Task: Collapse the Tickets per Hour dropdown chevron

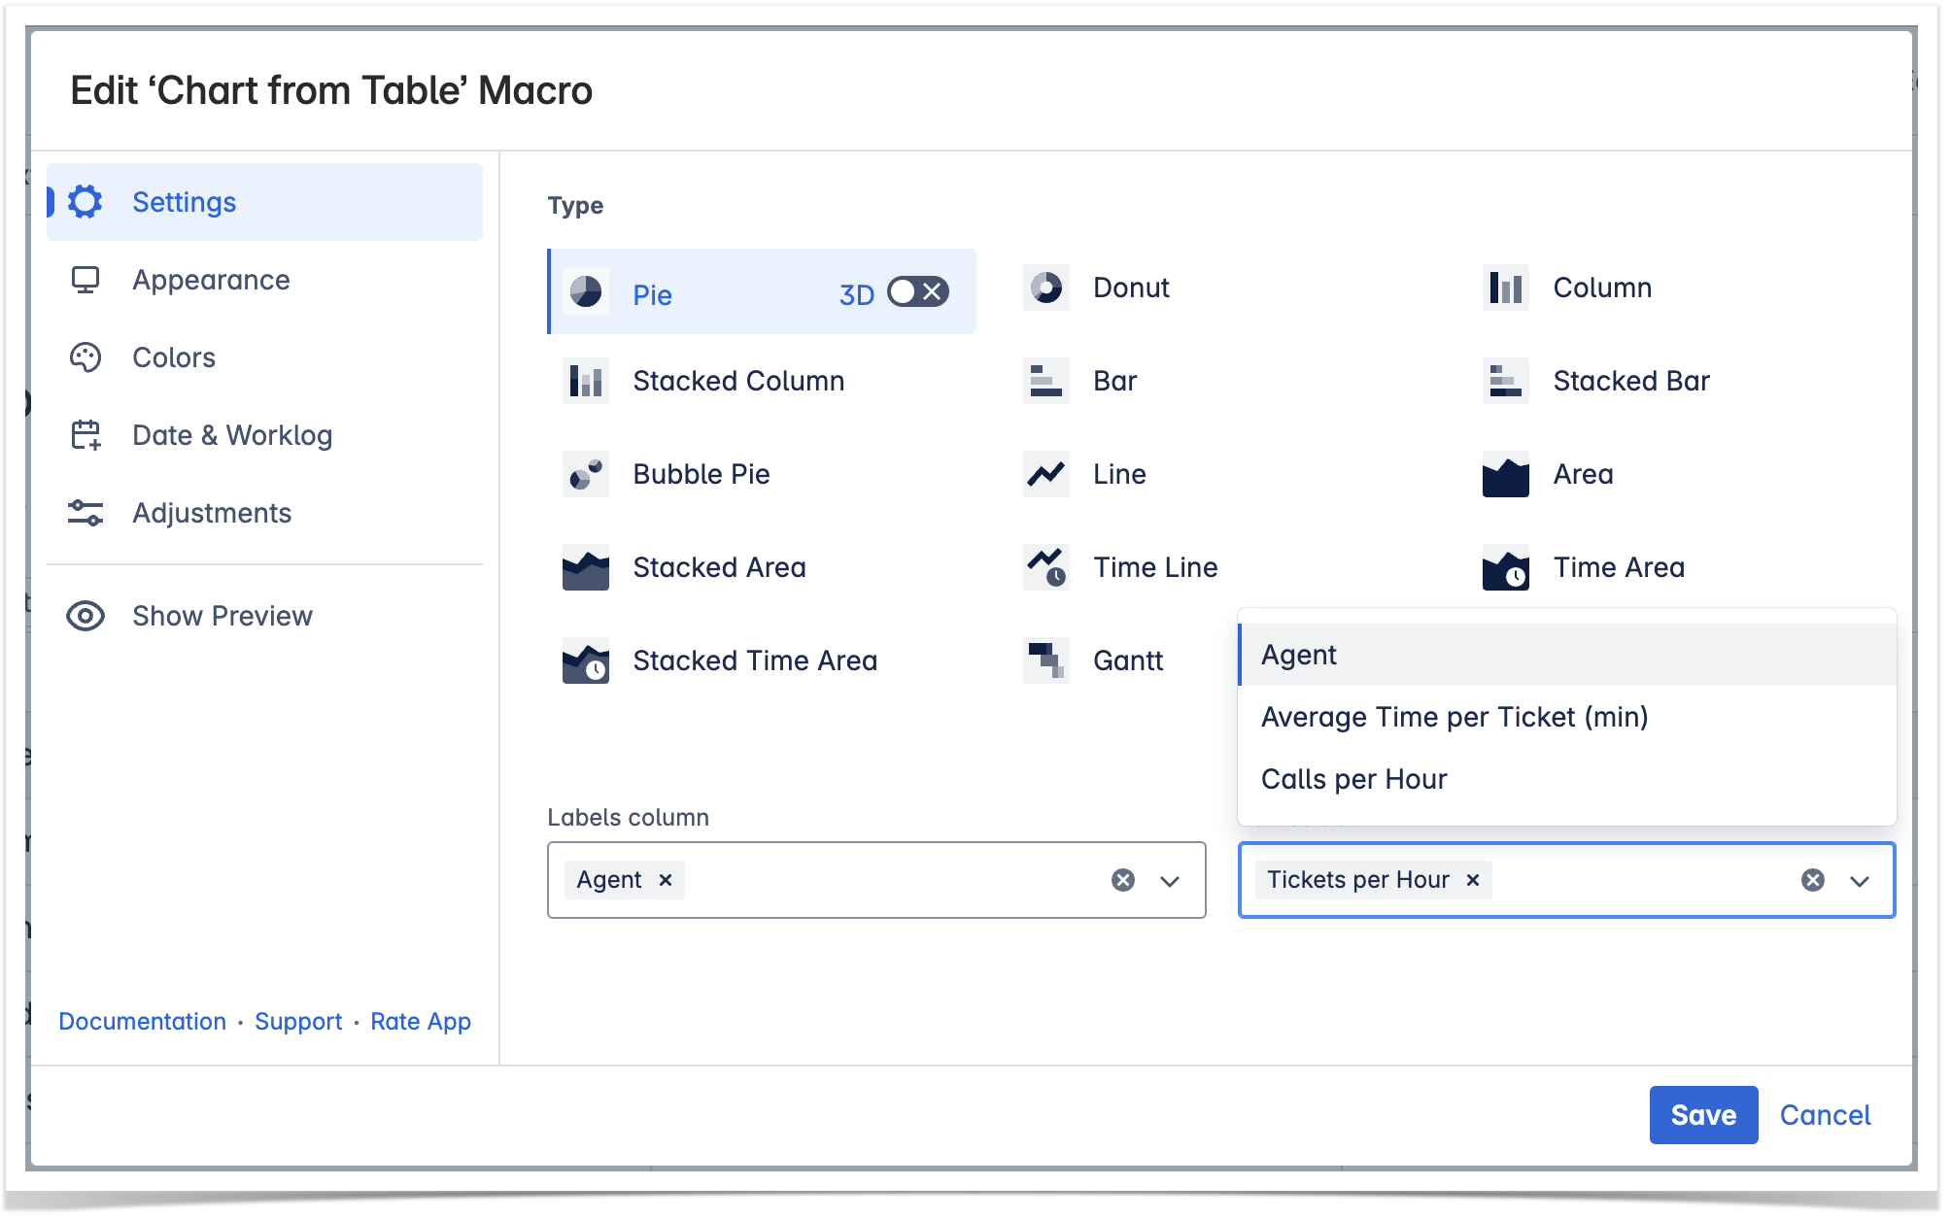Action: pyautogui.click(x=1860, y=881)
